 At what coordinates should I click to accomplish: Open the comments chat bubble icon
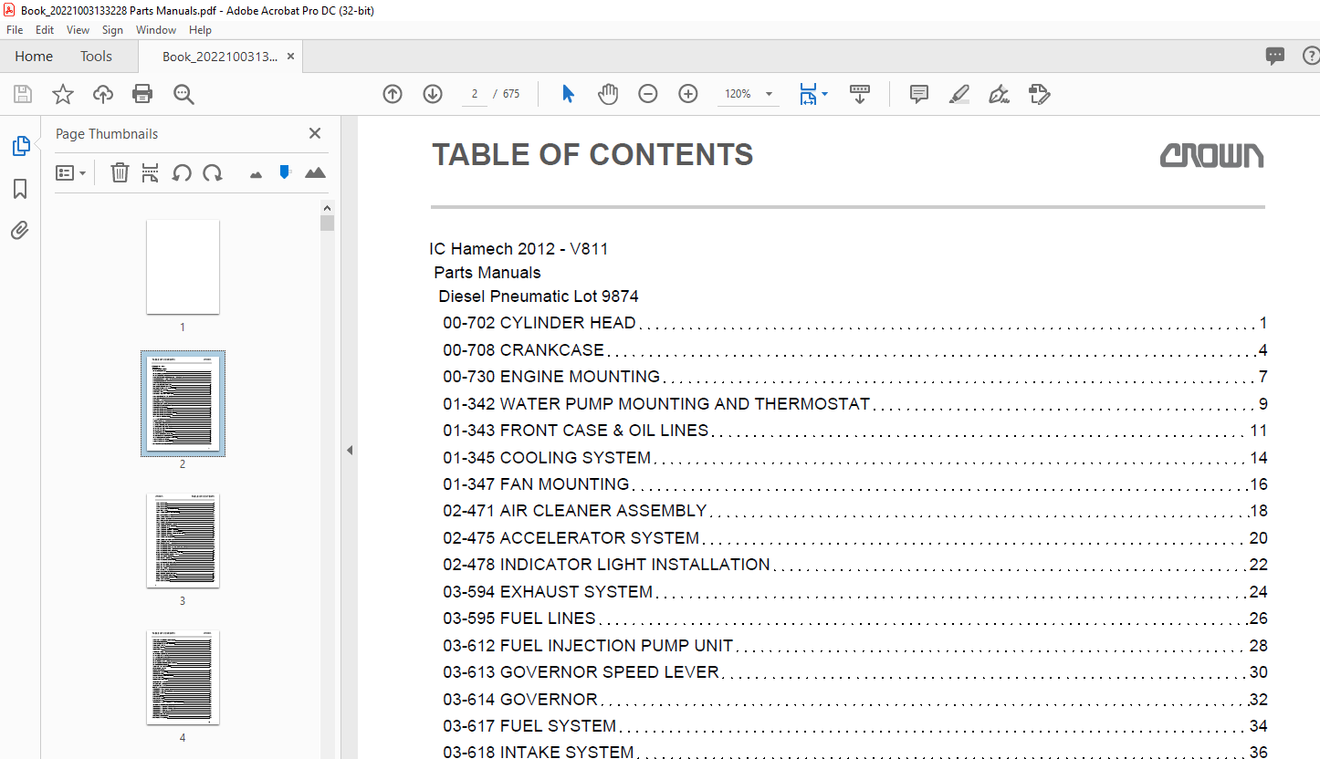[x=1275, y=56]
